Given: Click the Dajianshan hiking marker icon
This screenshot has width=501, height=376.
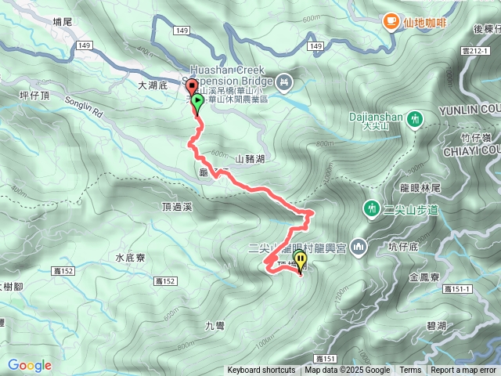Looking at the screenshot, I should click(x=415, y=120).
